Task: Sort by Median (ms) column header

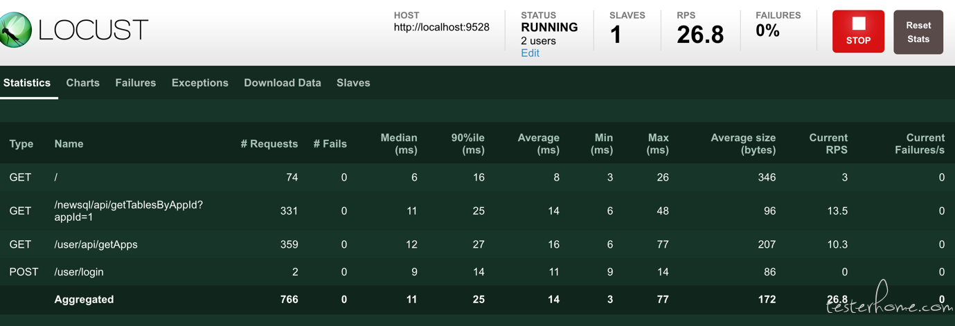Action: point(399,144)
